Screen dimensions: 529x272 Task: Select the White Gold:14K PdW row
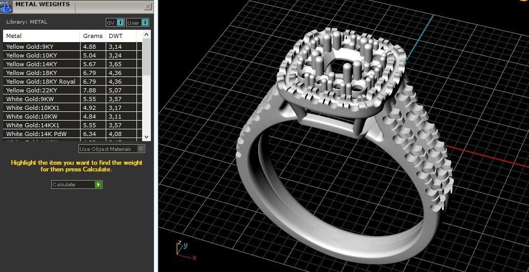(x=73, y=134)
